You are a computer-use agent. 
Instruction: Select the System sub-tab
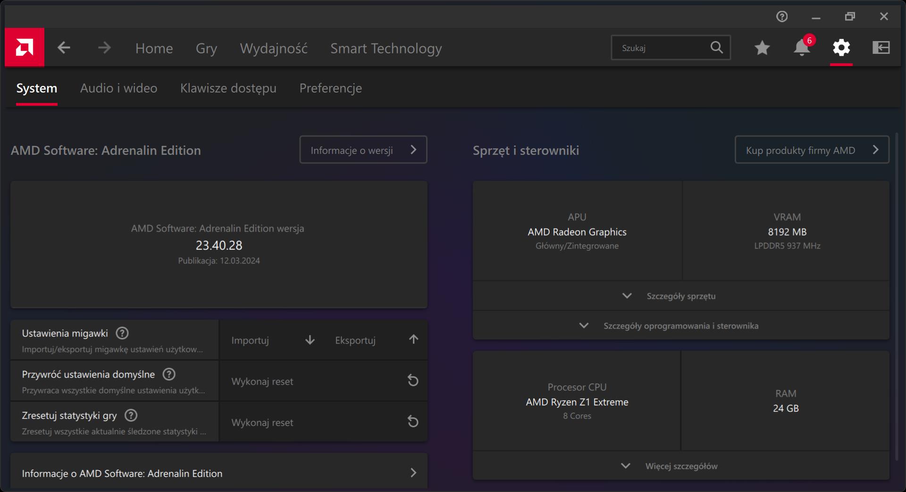click(36, 88)
